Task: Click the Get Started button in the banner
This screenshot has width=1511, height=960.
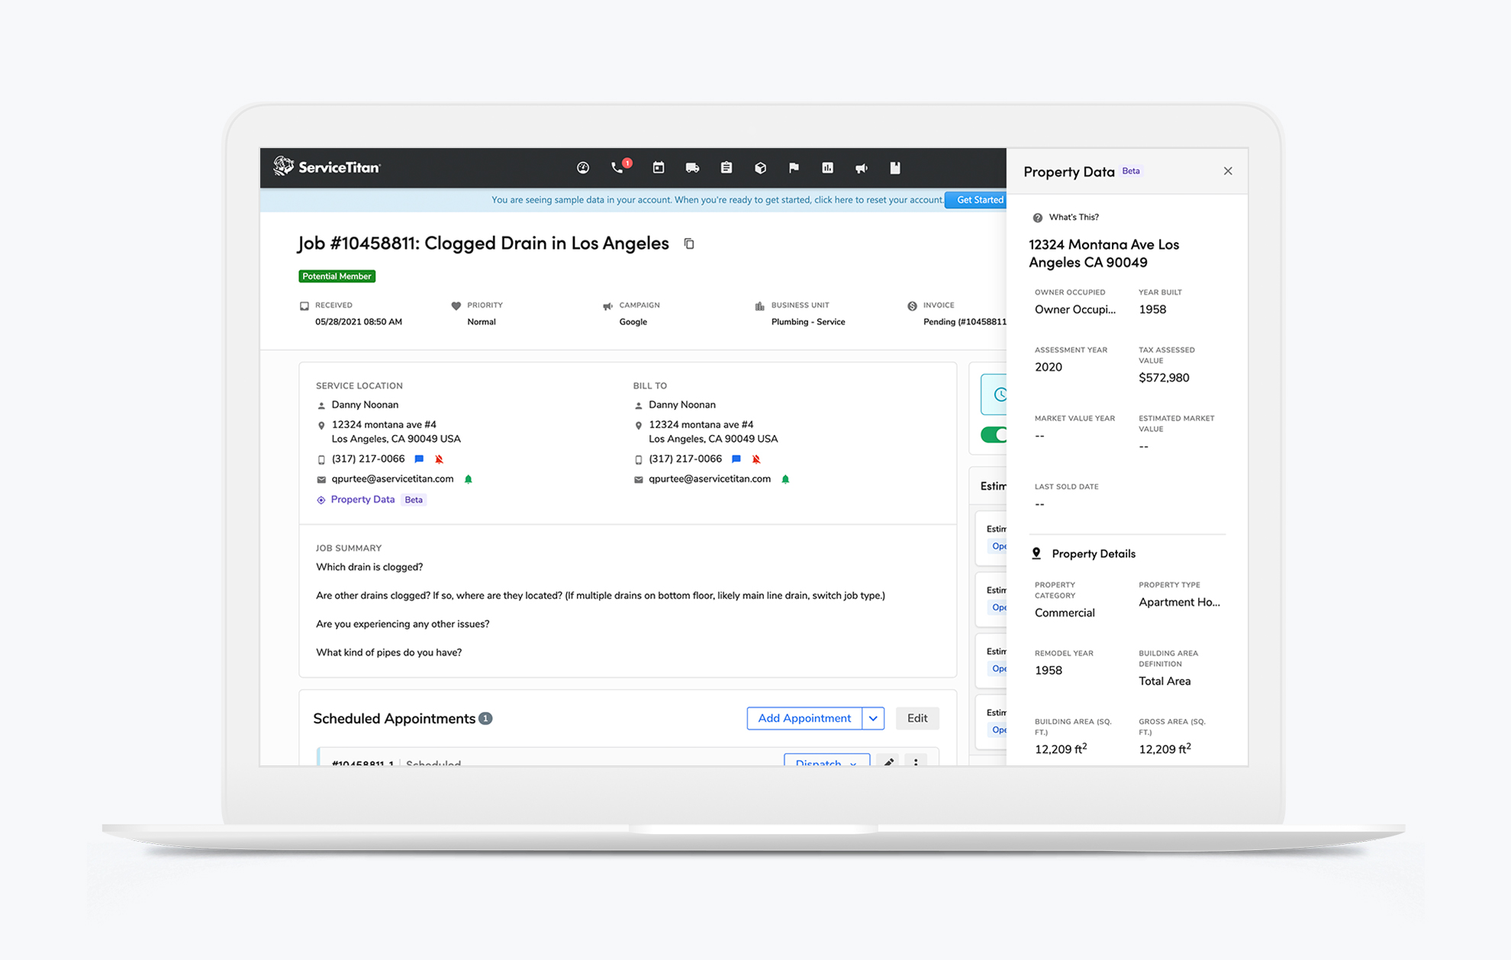Action: click(977, 199)
